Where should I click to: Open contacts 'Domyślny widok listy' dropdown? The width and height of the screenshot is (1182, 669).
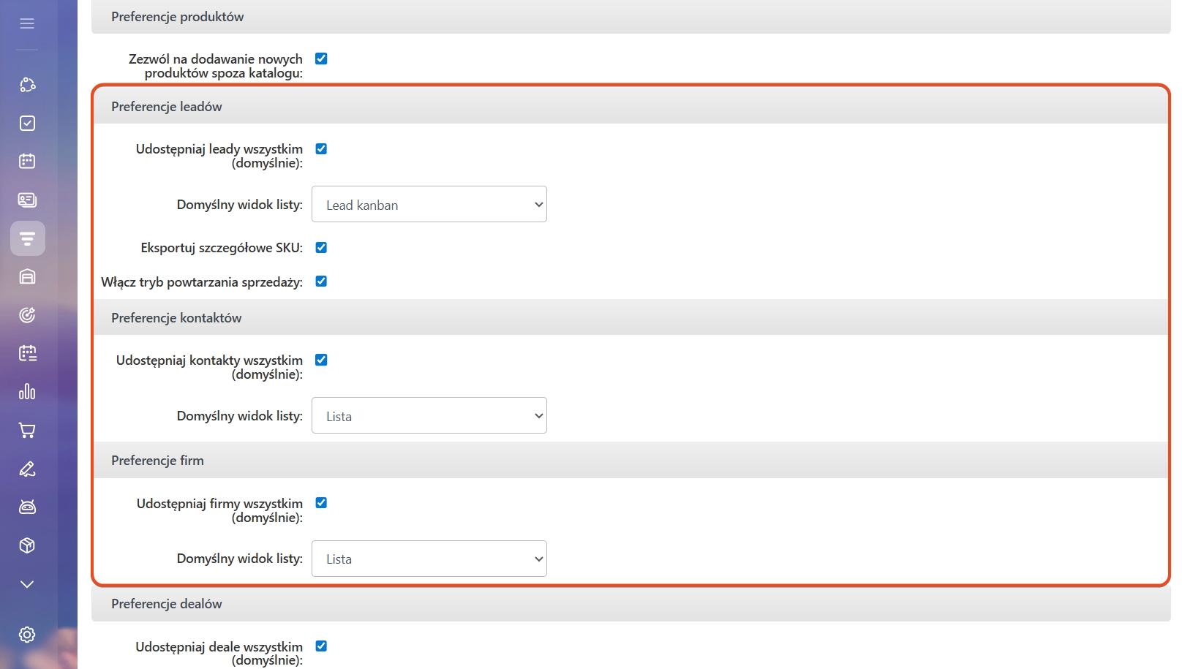click(x=429, y=416)
